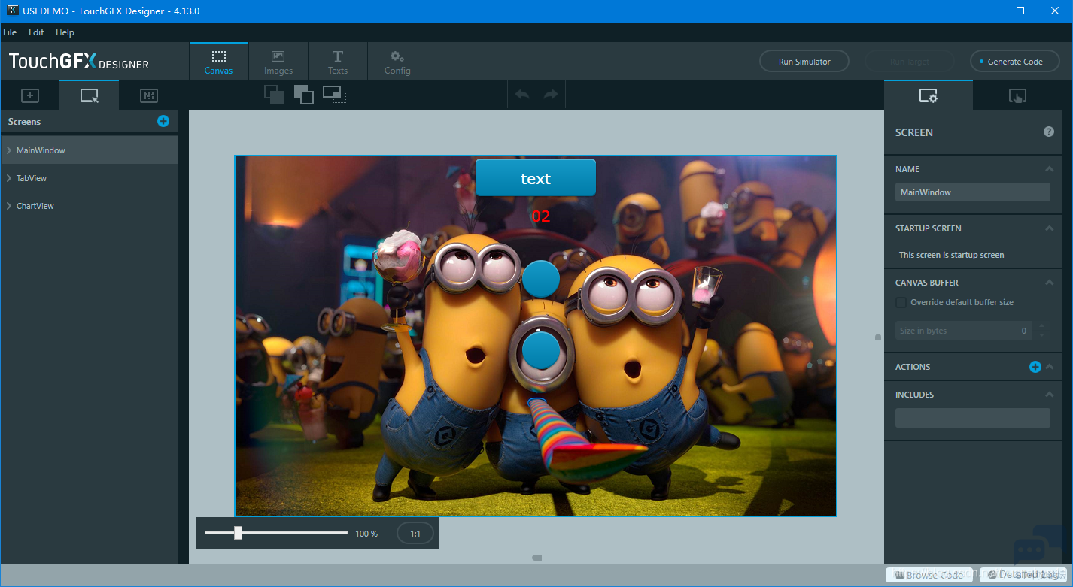Click the canvas bottom edge resize handle
Viewport: 1073px width, 587px height.
pos(536,558)
